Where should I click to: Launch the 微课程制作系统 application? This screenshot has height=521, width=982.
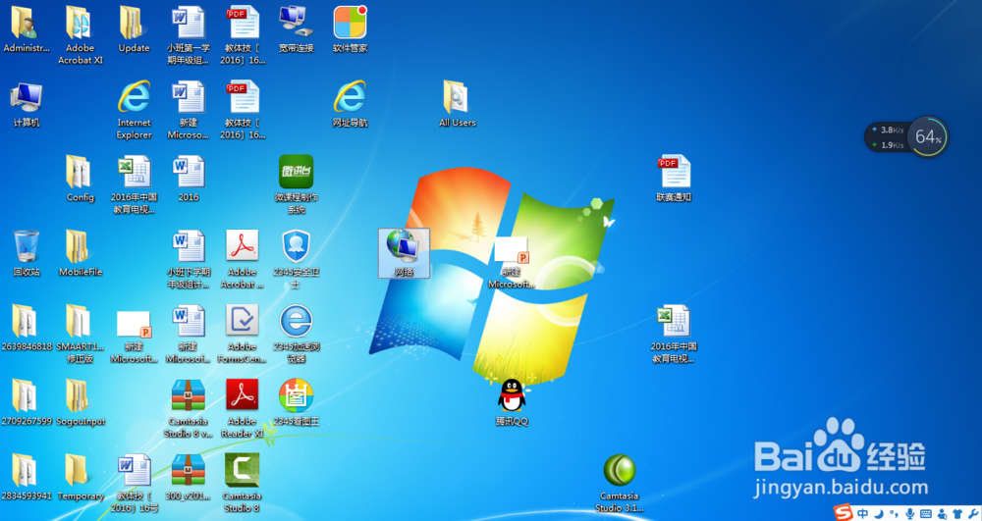click(296, 183)
